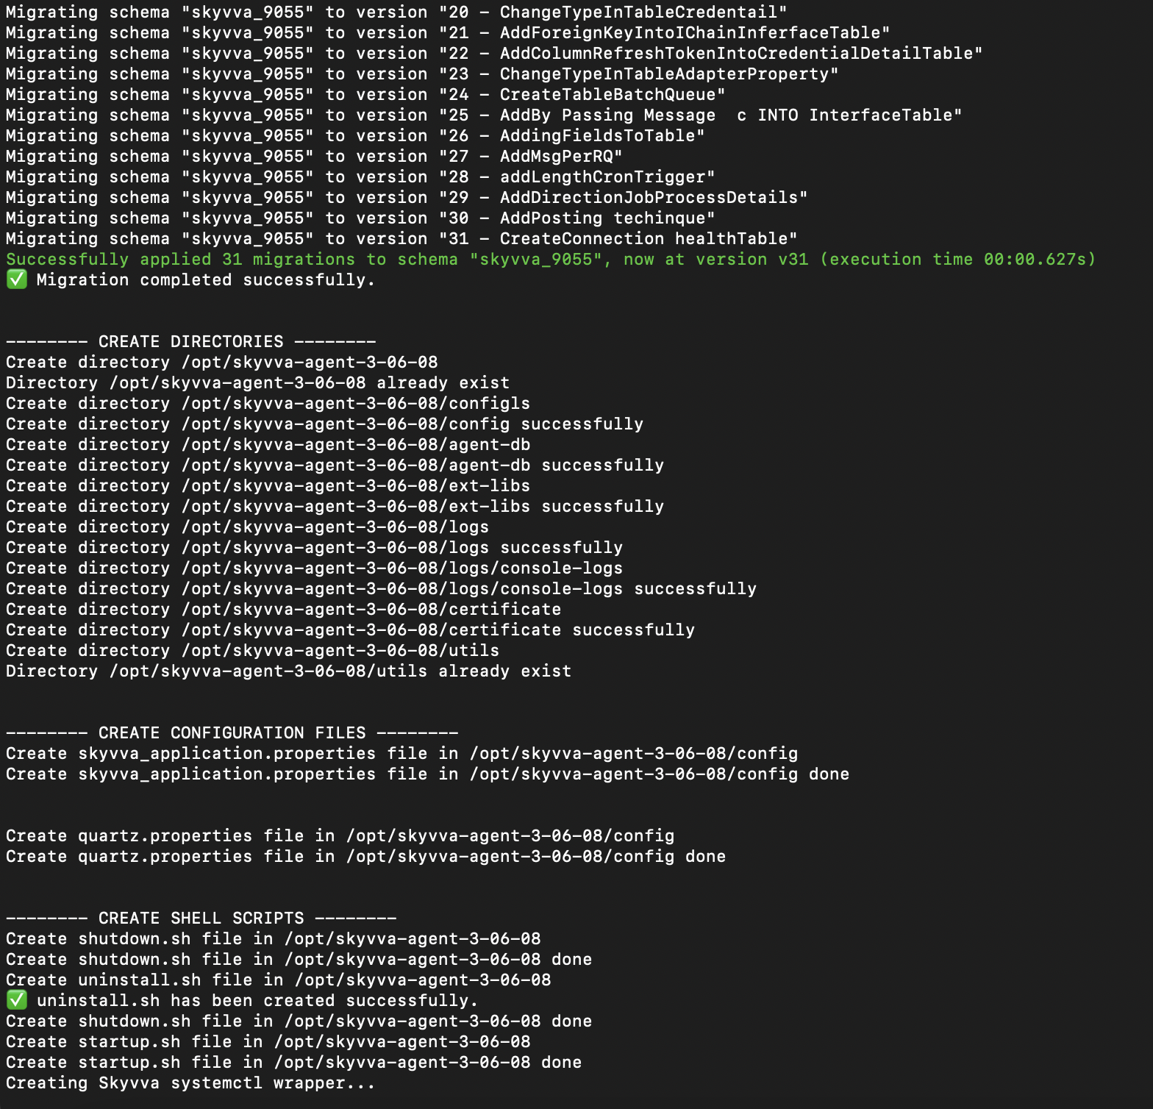Click the /opt/skyvva-agent-3-06-08/certificate path, first occurrence
This screenshot has height=1109, width=1153.
click(x=371, y=609)
